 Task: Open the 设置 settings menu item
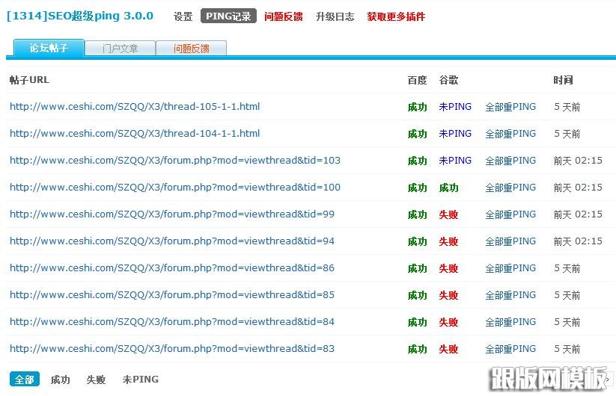[x=183, y=16]
